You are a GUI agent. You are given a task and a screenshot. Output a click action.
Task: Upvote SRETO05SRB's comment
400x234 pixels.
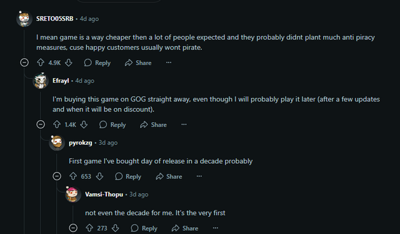(41, 63)
